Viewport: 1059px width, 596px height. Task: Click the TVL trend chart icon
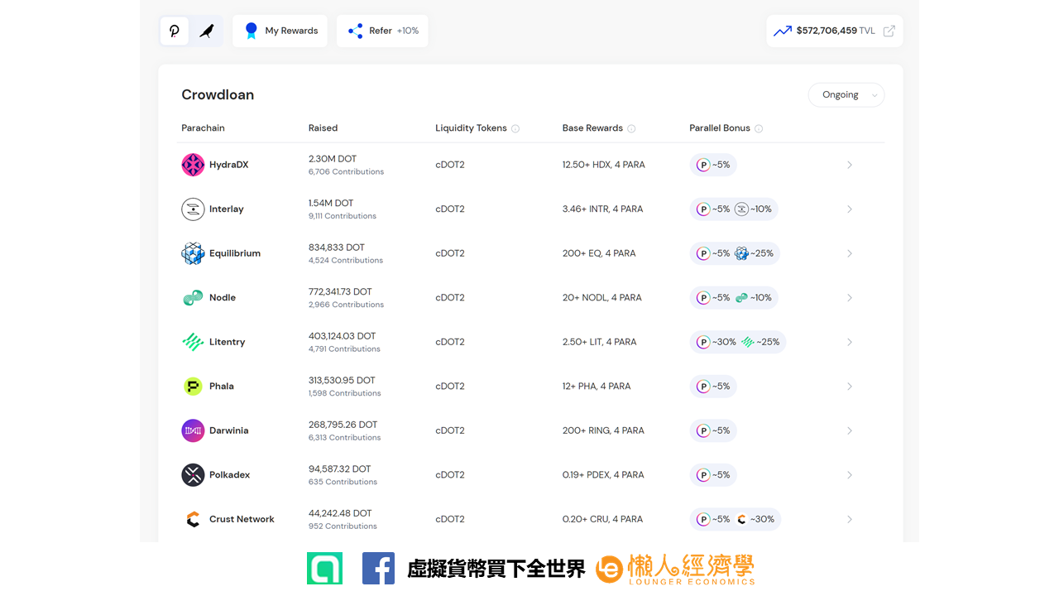coord(783,31)
